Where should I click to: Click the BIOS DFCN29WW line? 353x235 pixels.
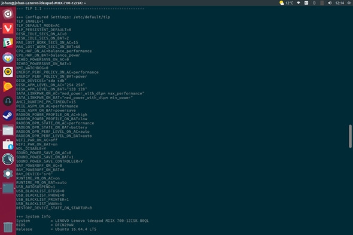(45, 225)
